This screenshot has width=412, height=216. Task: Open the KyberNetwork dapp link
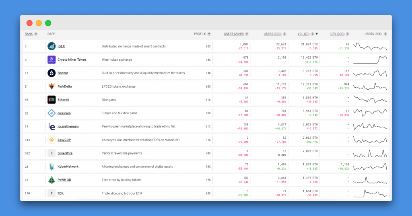click(x=68, y=167)
